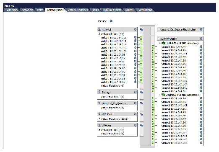Click Virtual Machines (0) under vMotion

[x=112, y=134]
